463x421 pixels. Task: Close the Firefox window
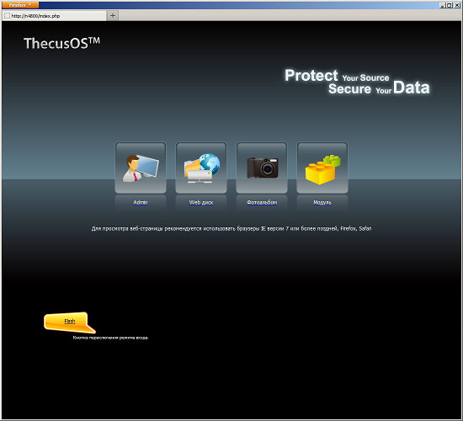tap(456, 5)
